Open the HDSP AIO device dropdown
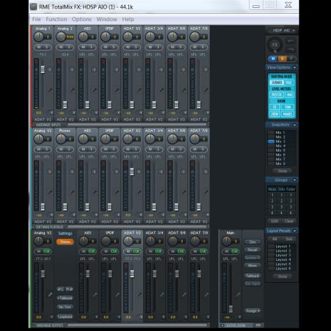Screen dimensions: 331x331 coord(282,30)
